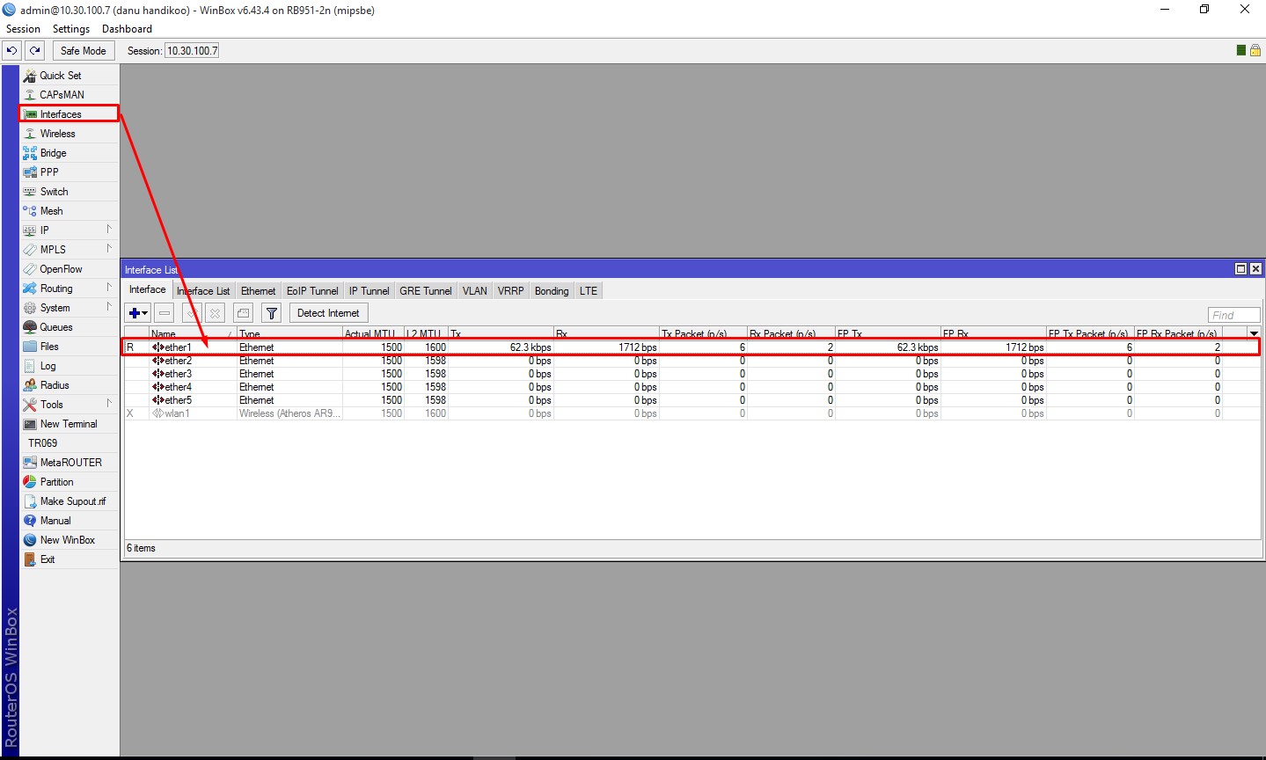Open the Manual
This screenshot has width=1266, height=760.
point(69,521)
